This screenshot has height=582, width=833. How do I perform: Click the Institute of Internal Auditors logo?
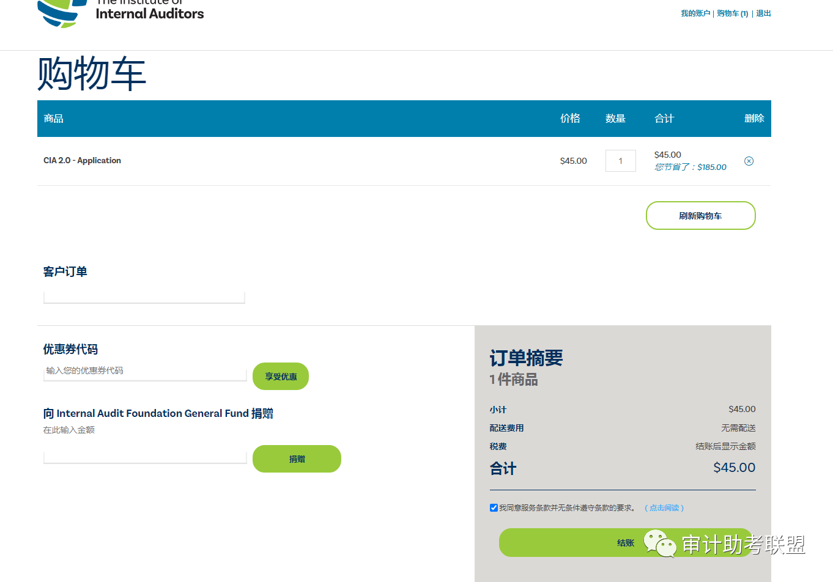click(120, 12)
